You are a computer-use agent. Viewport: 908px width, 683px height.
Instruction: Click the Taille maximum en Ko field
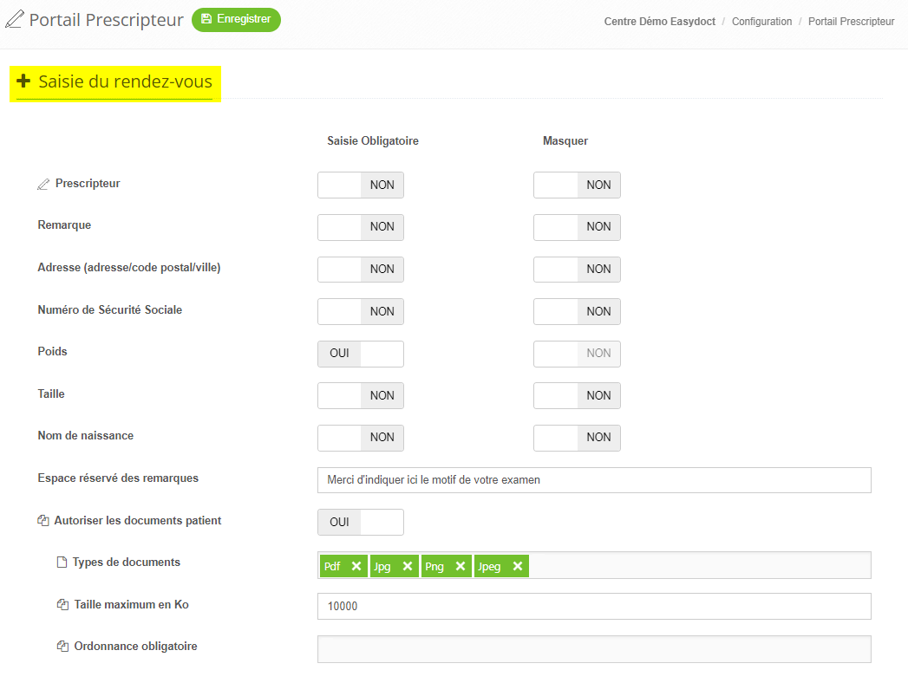point(593,607)
